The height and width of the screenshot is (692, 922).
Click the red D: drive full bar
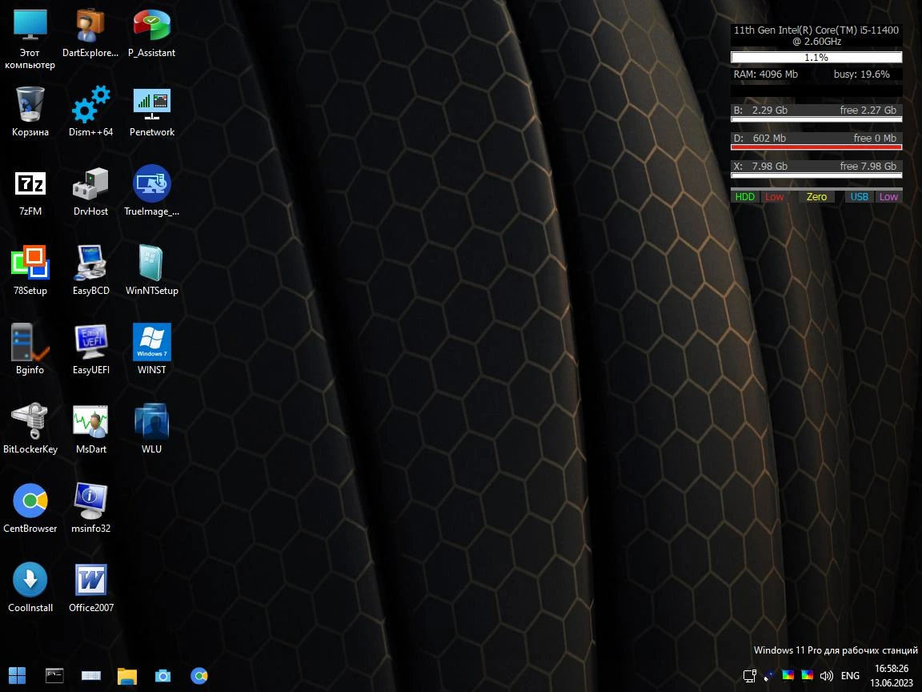click(816, 147)
